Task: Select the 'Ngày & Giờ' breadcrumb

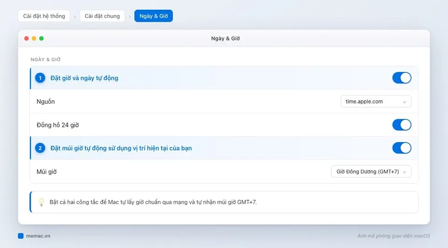Action: pyautogui.click(x=154, y=16)
